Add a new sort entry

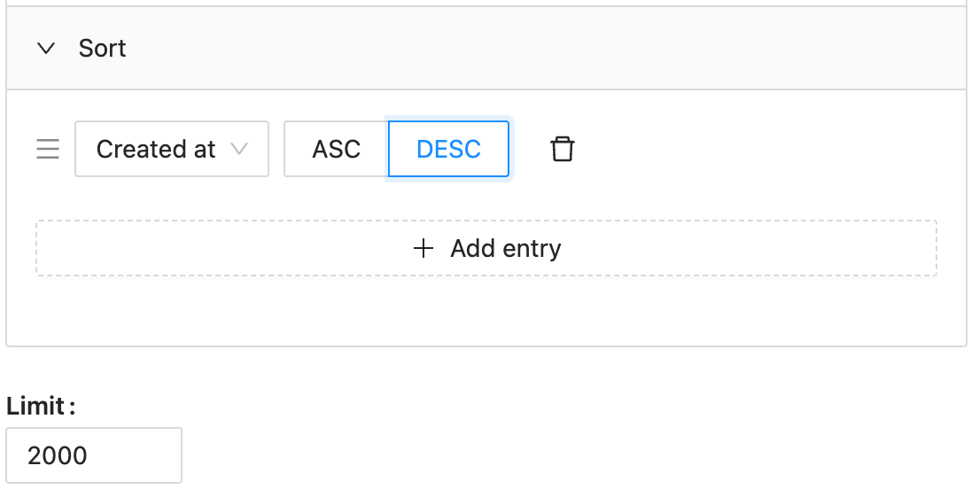[x=486, y=248]
